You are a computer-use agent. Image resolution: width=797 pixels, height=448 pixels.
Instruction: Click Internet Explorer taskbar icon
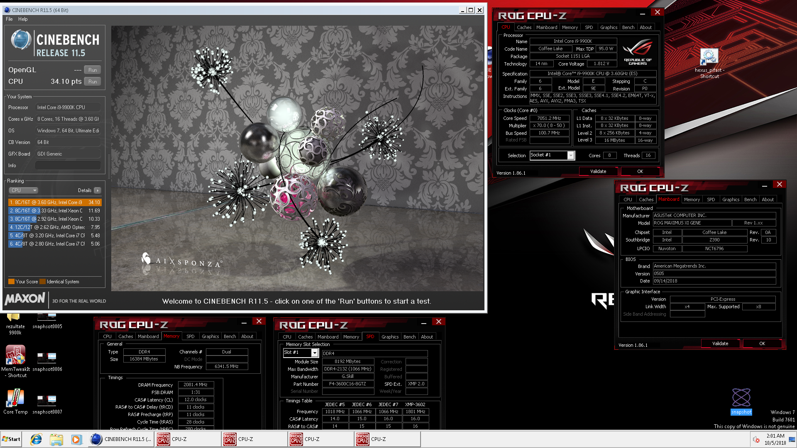(36, 439)
